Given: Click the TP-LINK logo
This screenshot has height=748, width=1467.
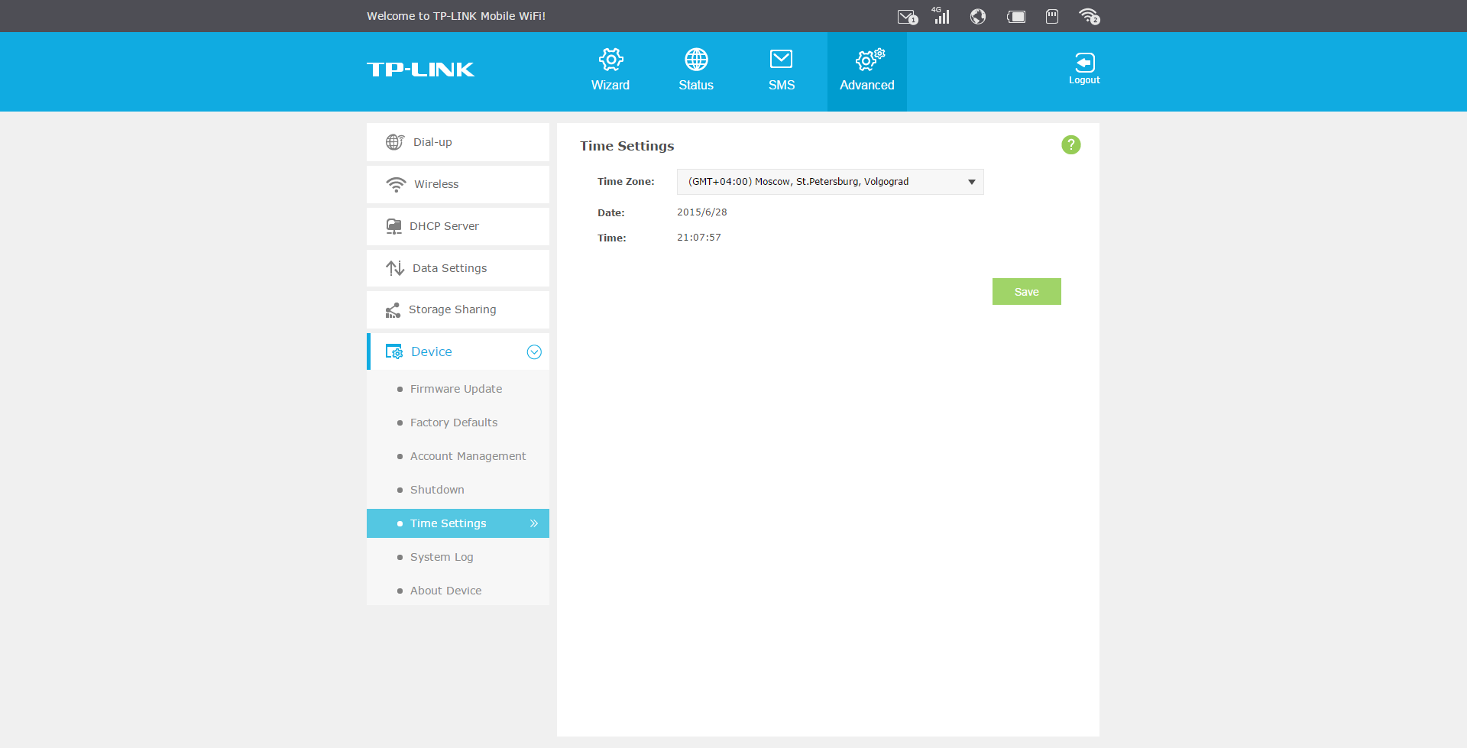Looking at the screenshot, I should point(421,70).
